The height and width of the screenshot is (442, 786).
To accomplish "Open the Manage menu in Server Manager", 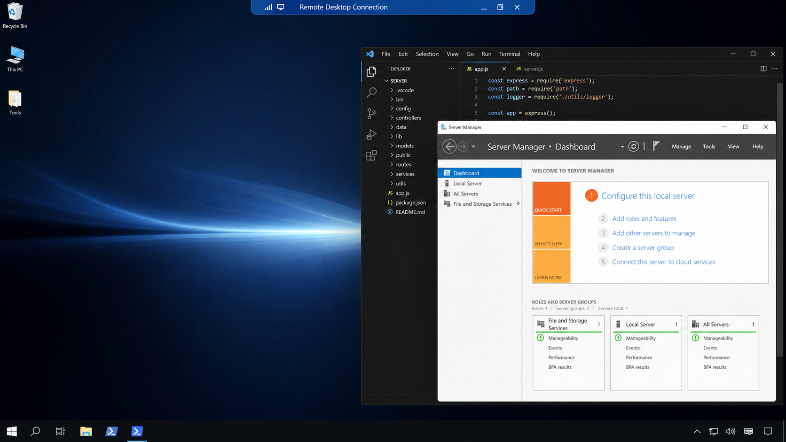I will coord(681,147).
